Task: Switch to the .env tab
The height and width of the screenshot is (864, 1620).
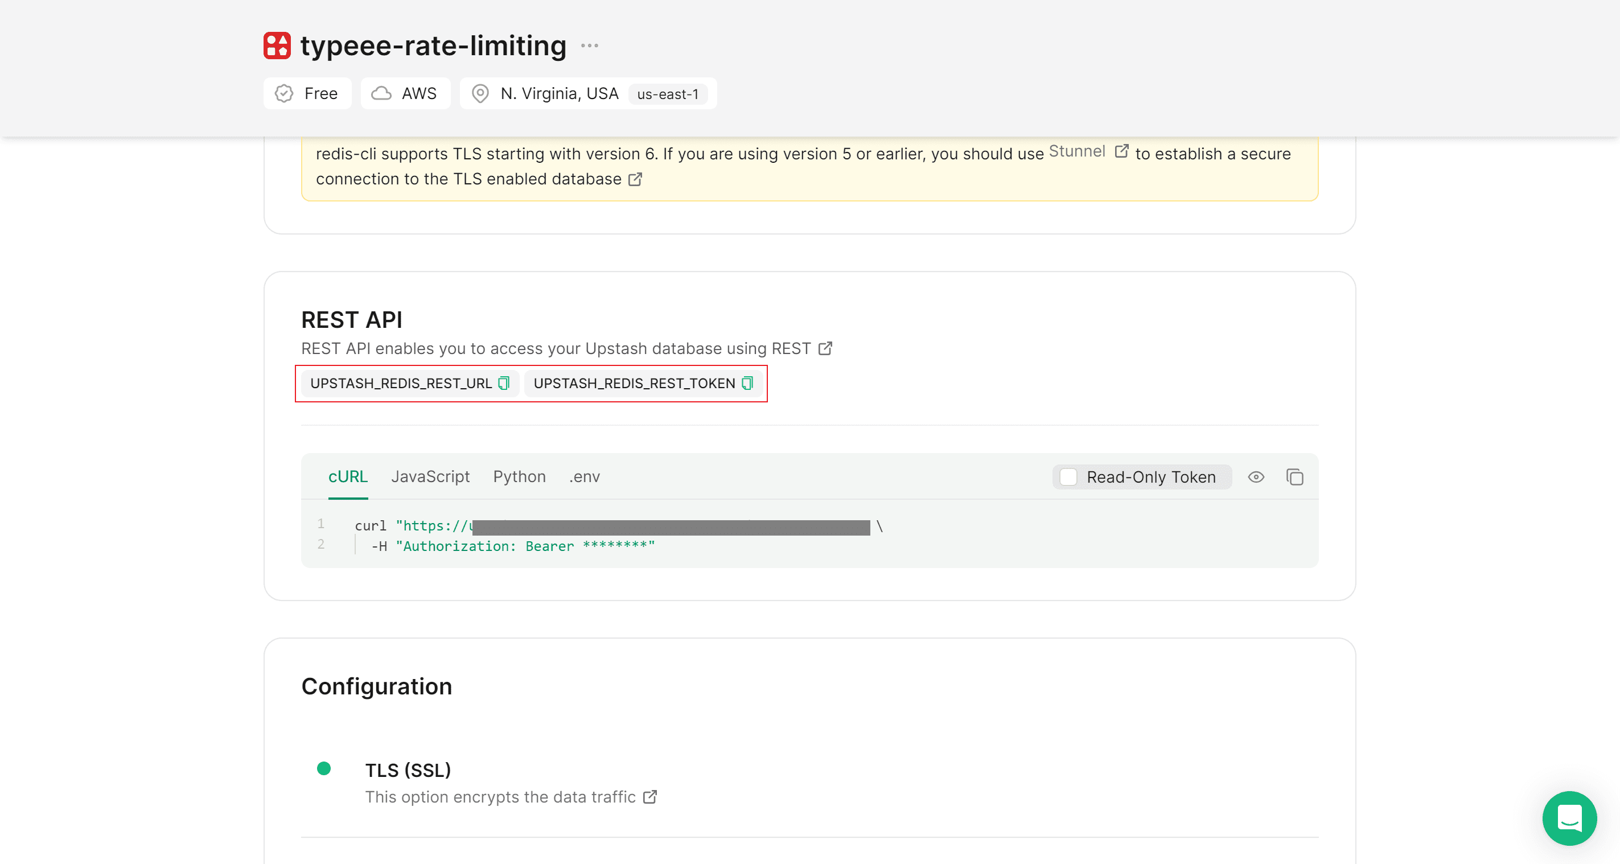Action: click(584, 476)
